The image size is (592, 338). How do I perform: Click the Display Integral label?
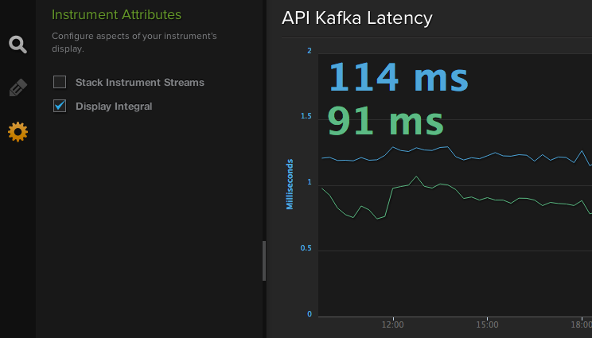point(114,107)
